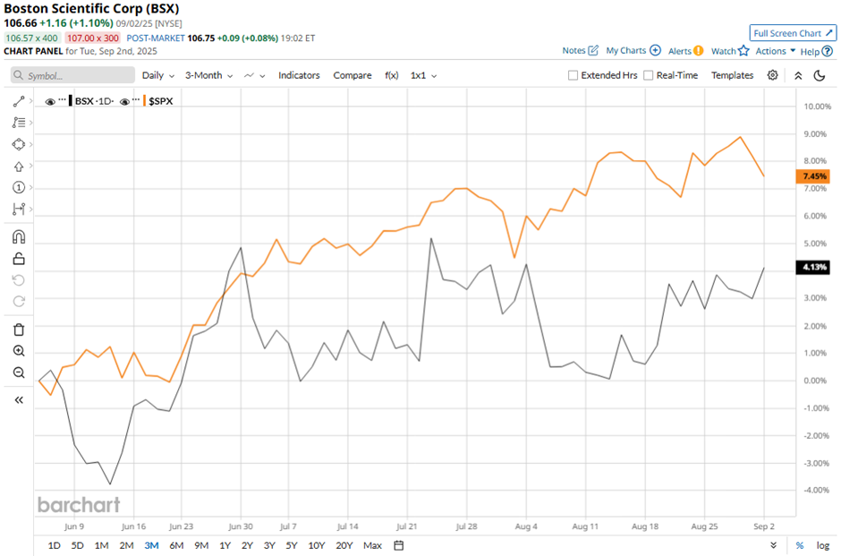The height and width of the screenshot is (556, 841).
Task: Enable the Real-Time checkbox
Action: pyautogui.click(x=649, y=75)
